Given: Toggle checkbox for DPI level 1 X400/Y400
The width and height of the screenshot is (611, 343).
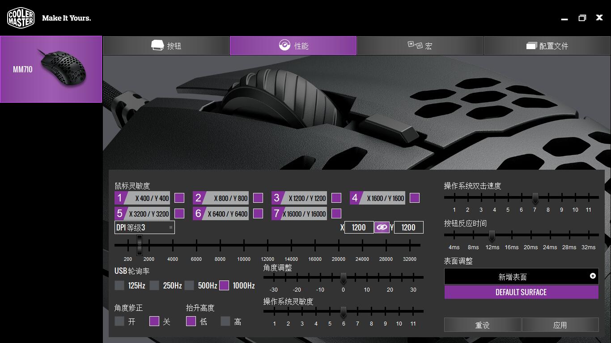Looking at the screenshot, I should (x=179, y=198).
